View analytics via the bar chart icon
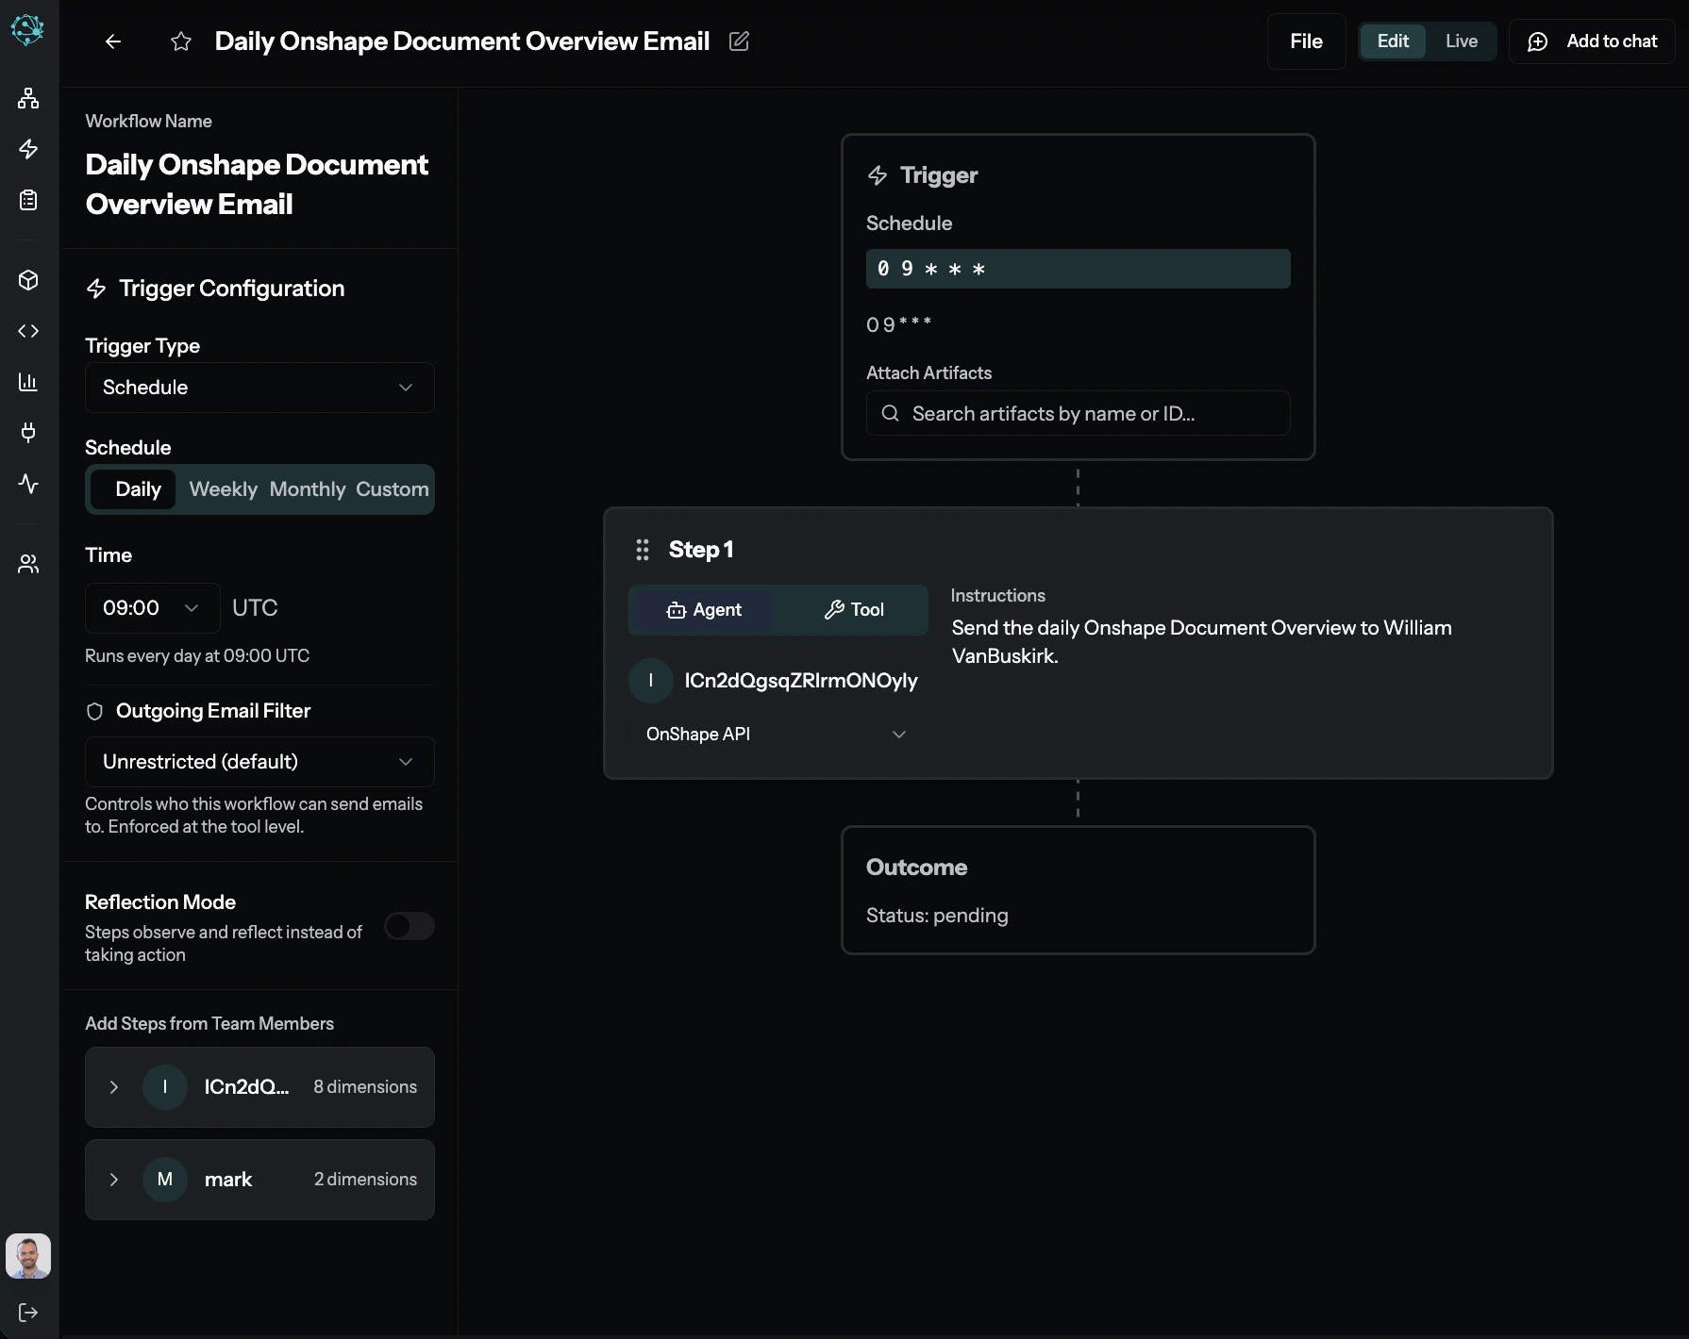This screenshot has width=1689, height=1339. [27, 382]
